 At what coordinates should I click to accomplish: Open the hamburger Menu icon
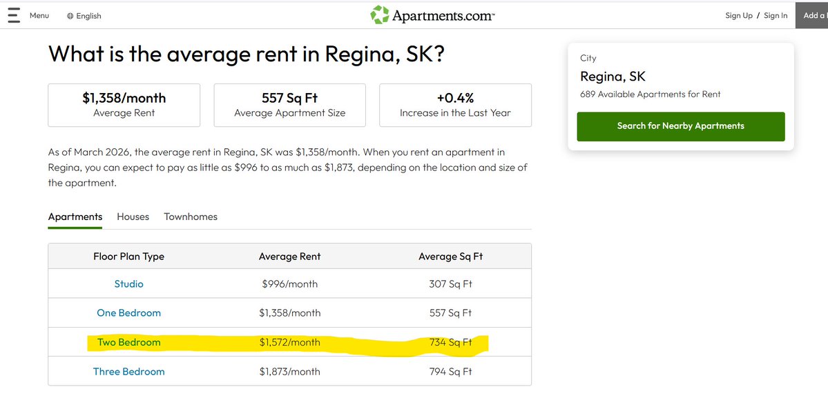coord(14,15)
